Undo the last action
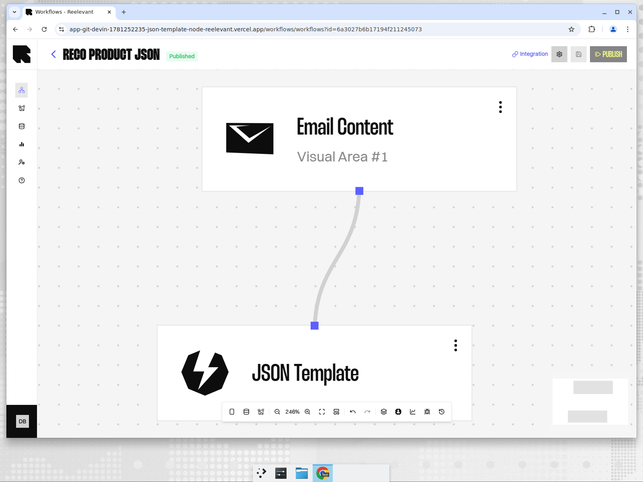 pyautogui.click(x=353, y=412)
